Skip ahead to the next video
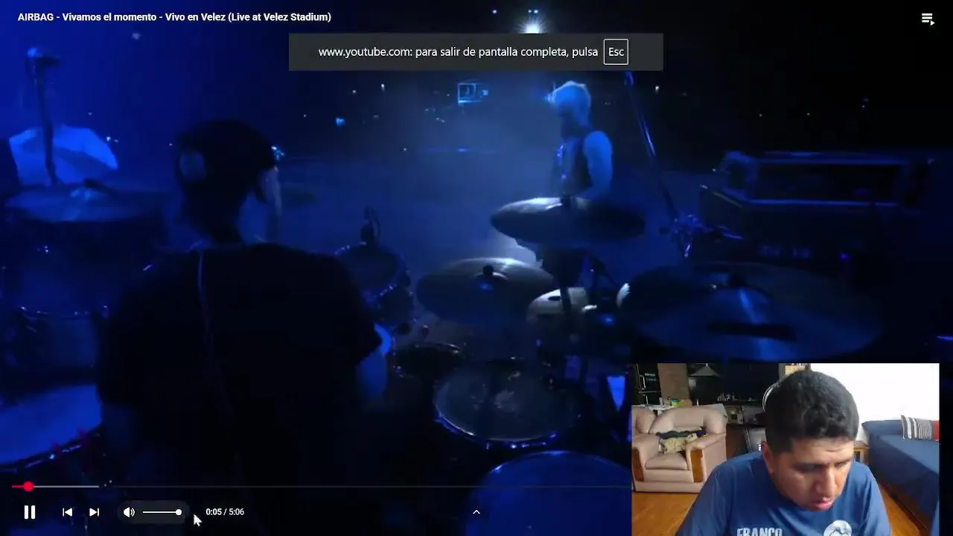 pyautogui.click(x=94, y=512)
